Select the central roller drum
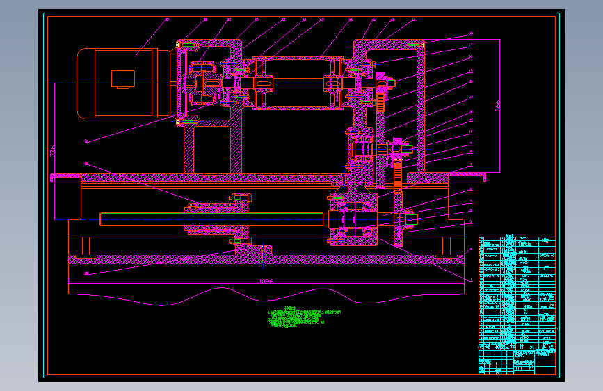This screenshot has width=603, height=391. pos(298,83)
